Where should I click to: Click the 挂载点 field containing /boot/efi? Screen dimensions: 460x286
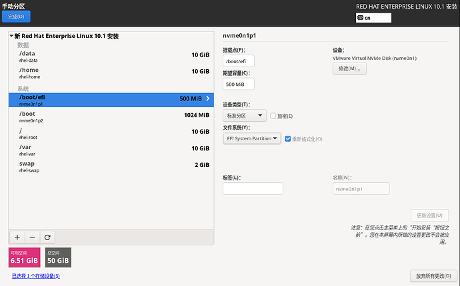[x=239, y=61]
